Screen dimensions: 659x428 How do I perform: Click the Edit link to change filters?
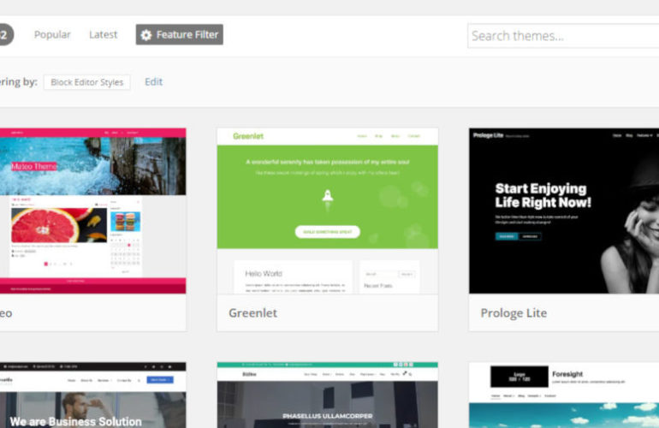point(153,82)
